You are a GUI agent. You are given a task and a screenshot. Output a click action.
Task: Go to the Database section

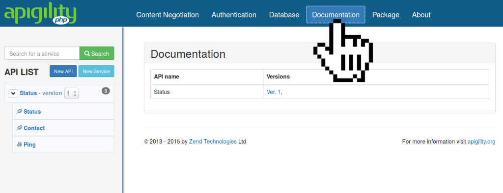(284, 15)
